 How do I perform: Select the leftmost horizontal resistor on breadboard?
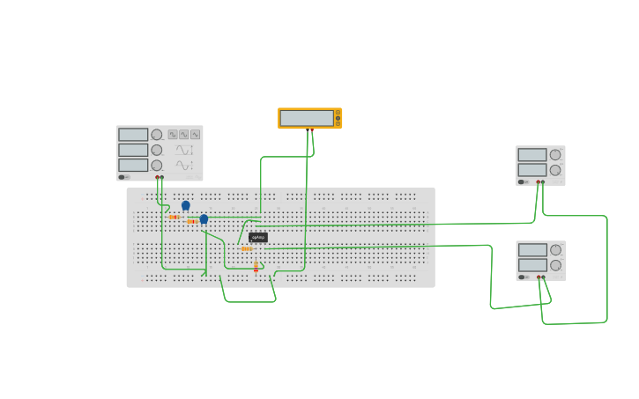coord(175,217)
